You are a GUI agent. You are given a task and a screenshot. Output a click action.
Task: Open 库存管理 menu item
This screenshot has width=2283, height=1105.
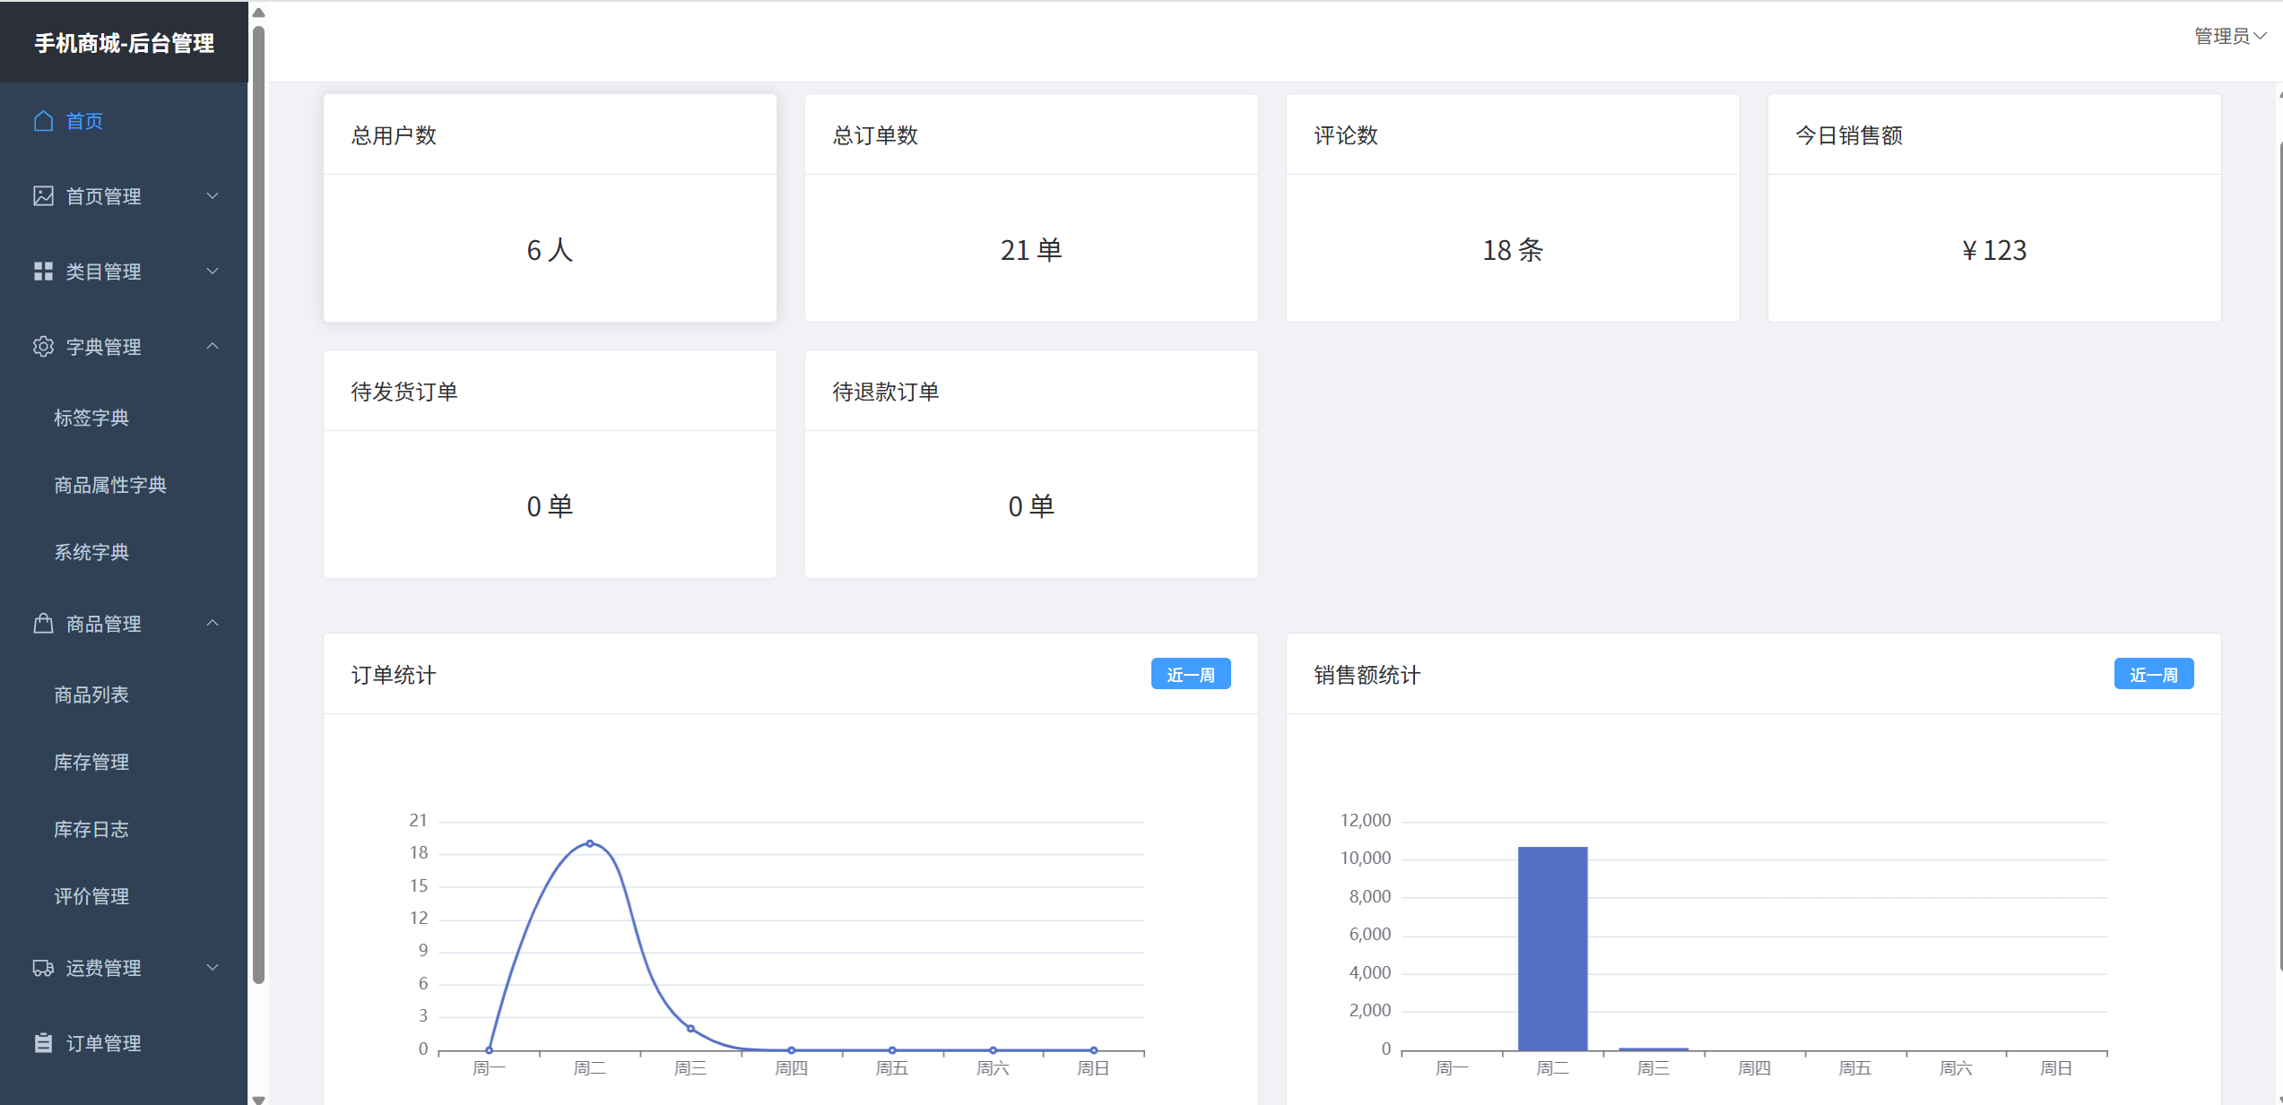[91, 762]
